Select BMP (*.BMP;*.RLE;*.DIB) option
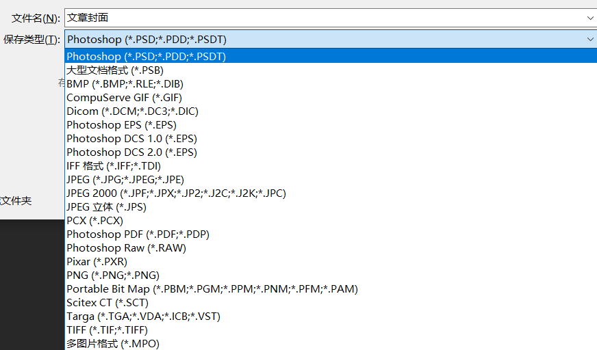 pos(331,84)
